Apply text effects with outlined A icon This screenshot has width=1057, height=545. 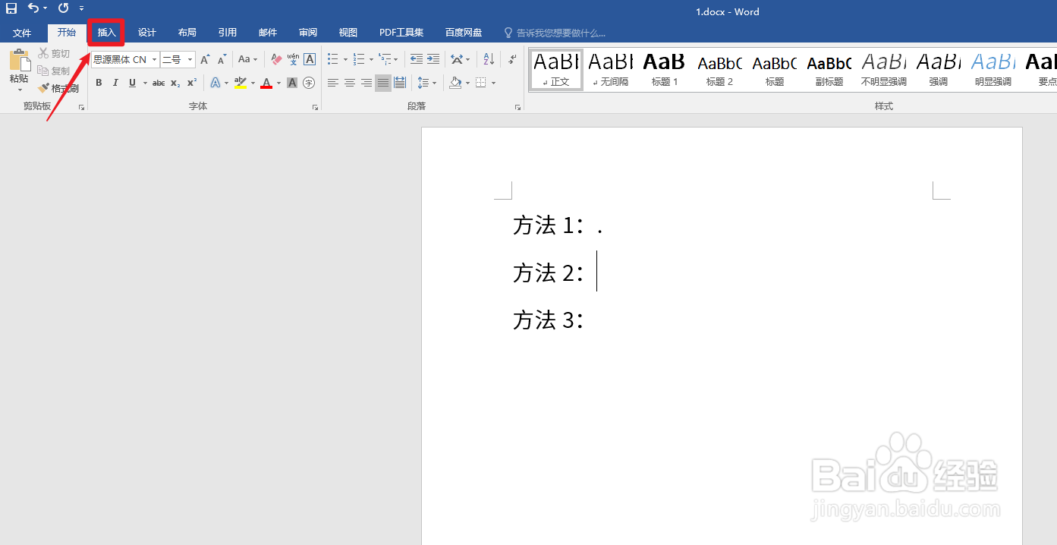[215, 83]
